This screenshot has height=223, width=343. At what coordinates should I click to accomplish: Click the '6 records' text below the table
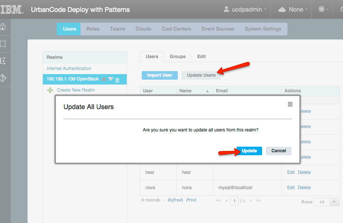point(151,200)
